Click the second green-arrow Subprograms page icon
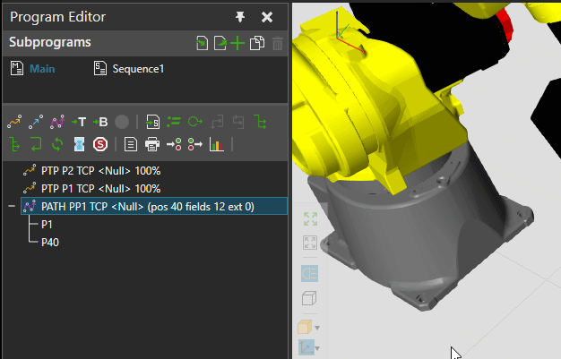The image size is (561, 359). [x=220, y=43]
